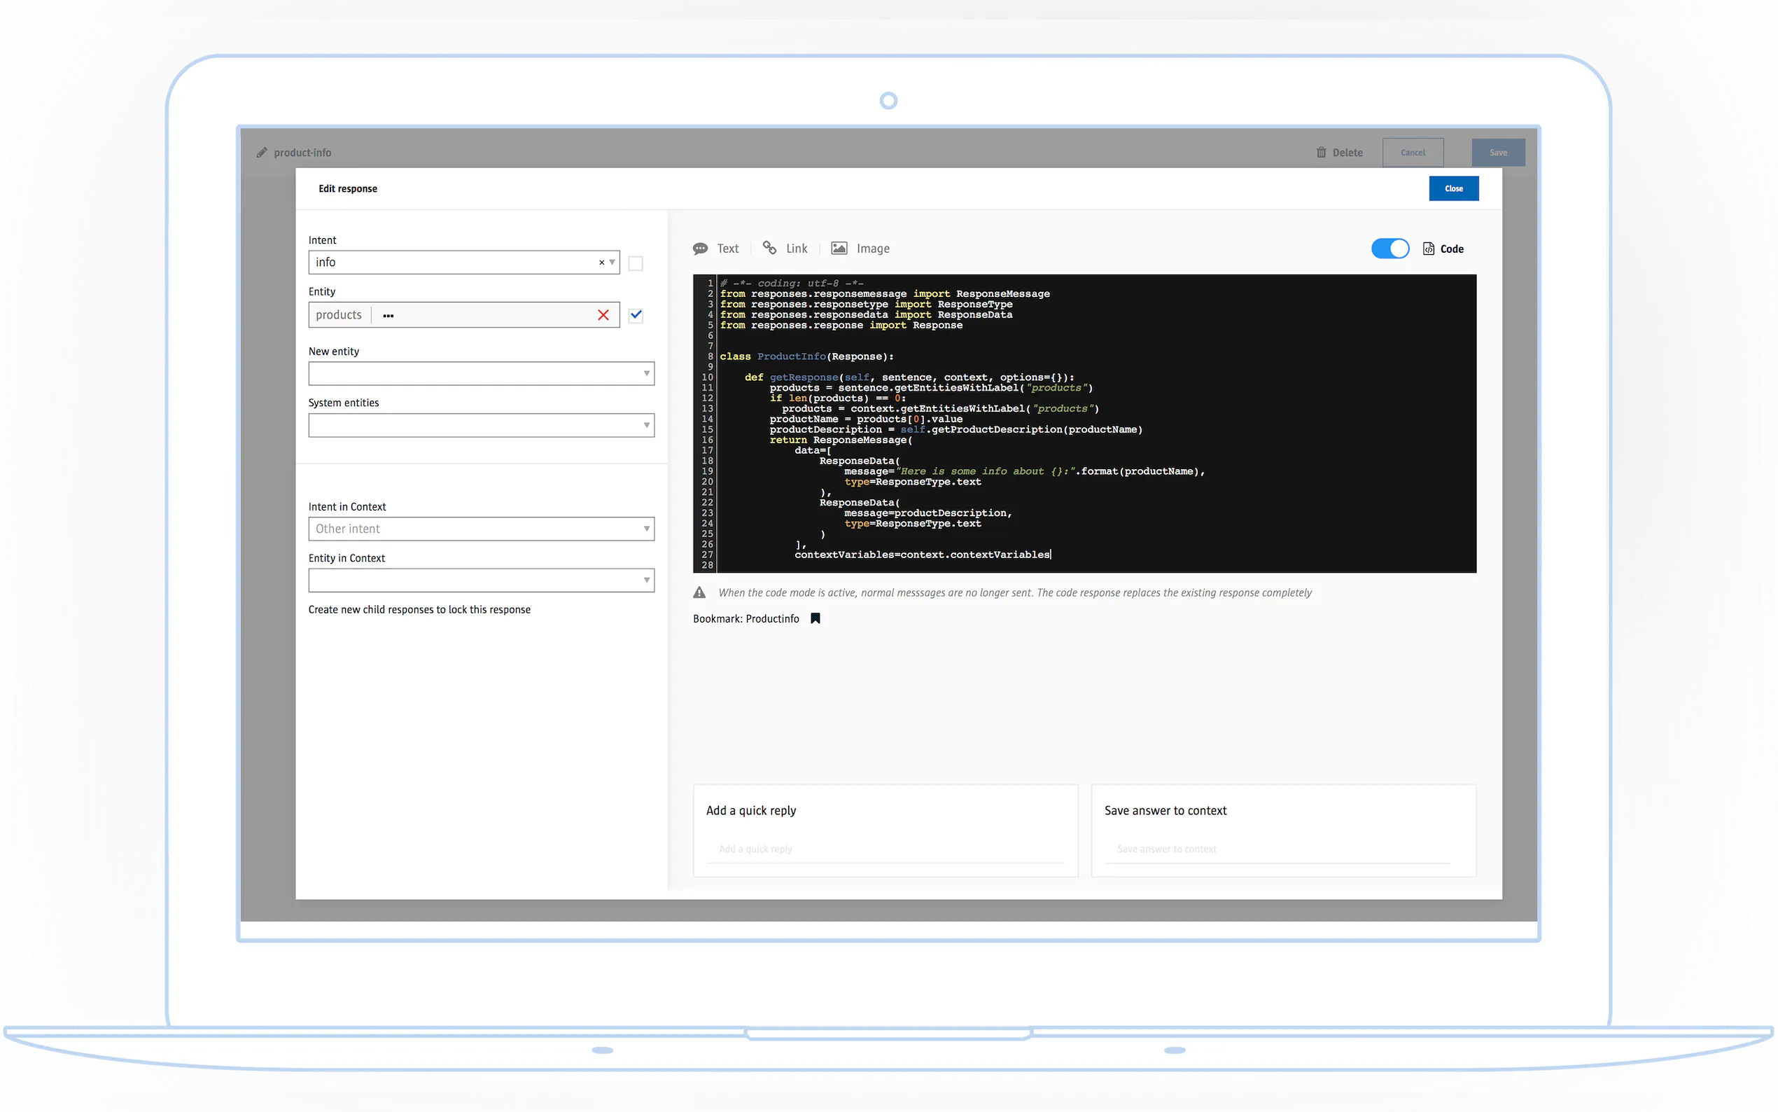Turn off the Code mode toggle
The image size is (1778, 1112).
pyautogui.click(x=1390, y=249)
